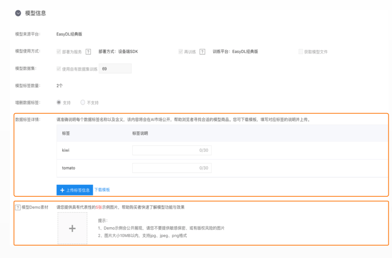The height and width of the screenshot is (258, 392).
Task: Click the tomato label description field
Action: (x=172, y=168)
